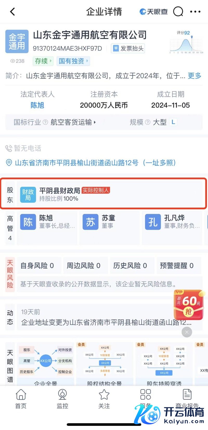Tap the phone icon beside 暂无电话
The image size is (208, 430).
click(9, 149)
